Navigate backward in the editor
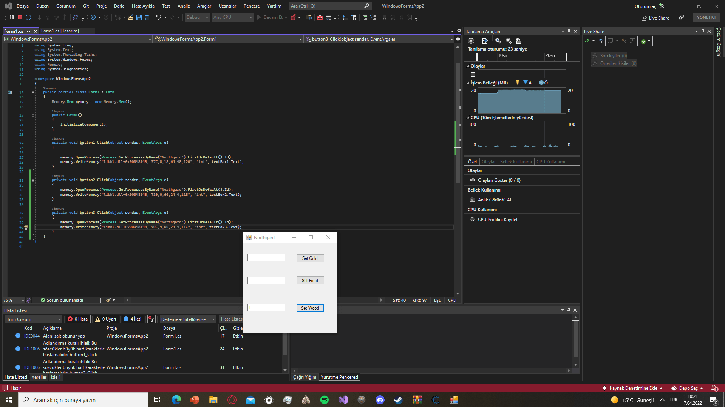725x407 pixels. (93, 17)
